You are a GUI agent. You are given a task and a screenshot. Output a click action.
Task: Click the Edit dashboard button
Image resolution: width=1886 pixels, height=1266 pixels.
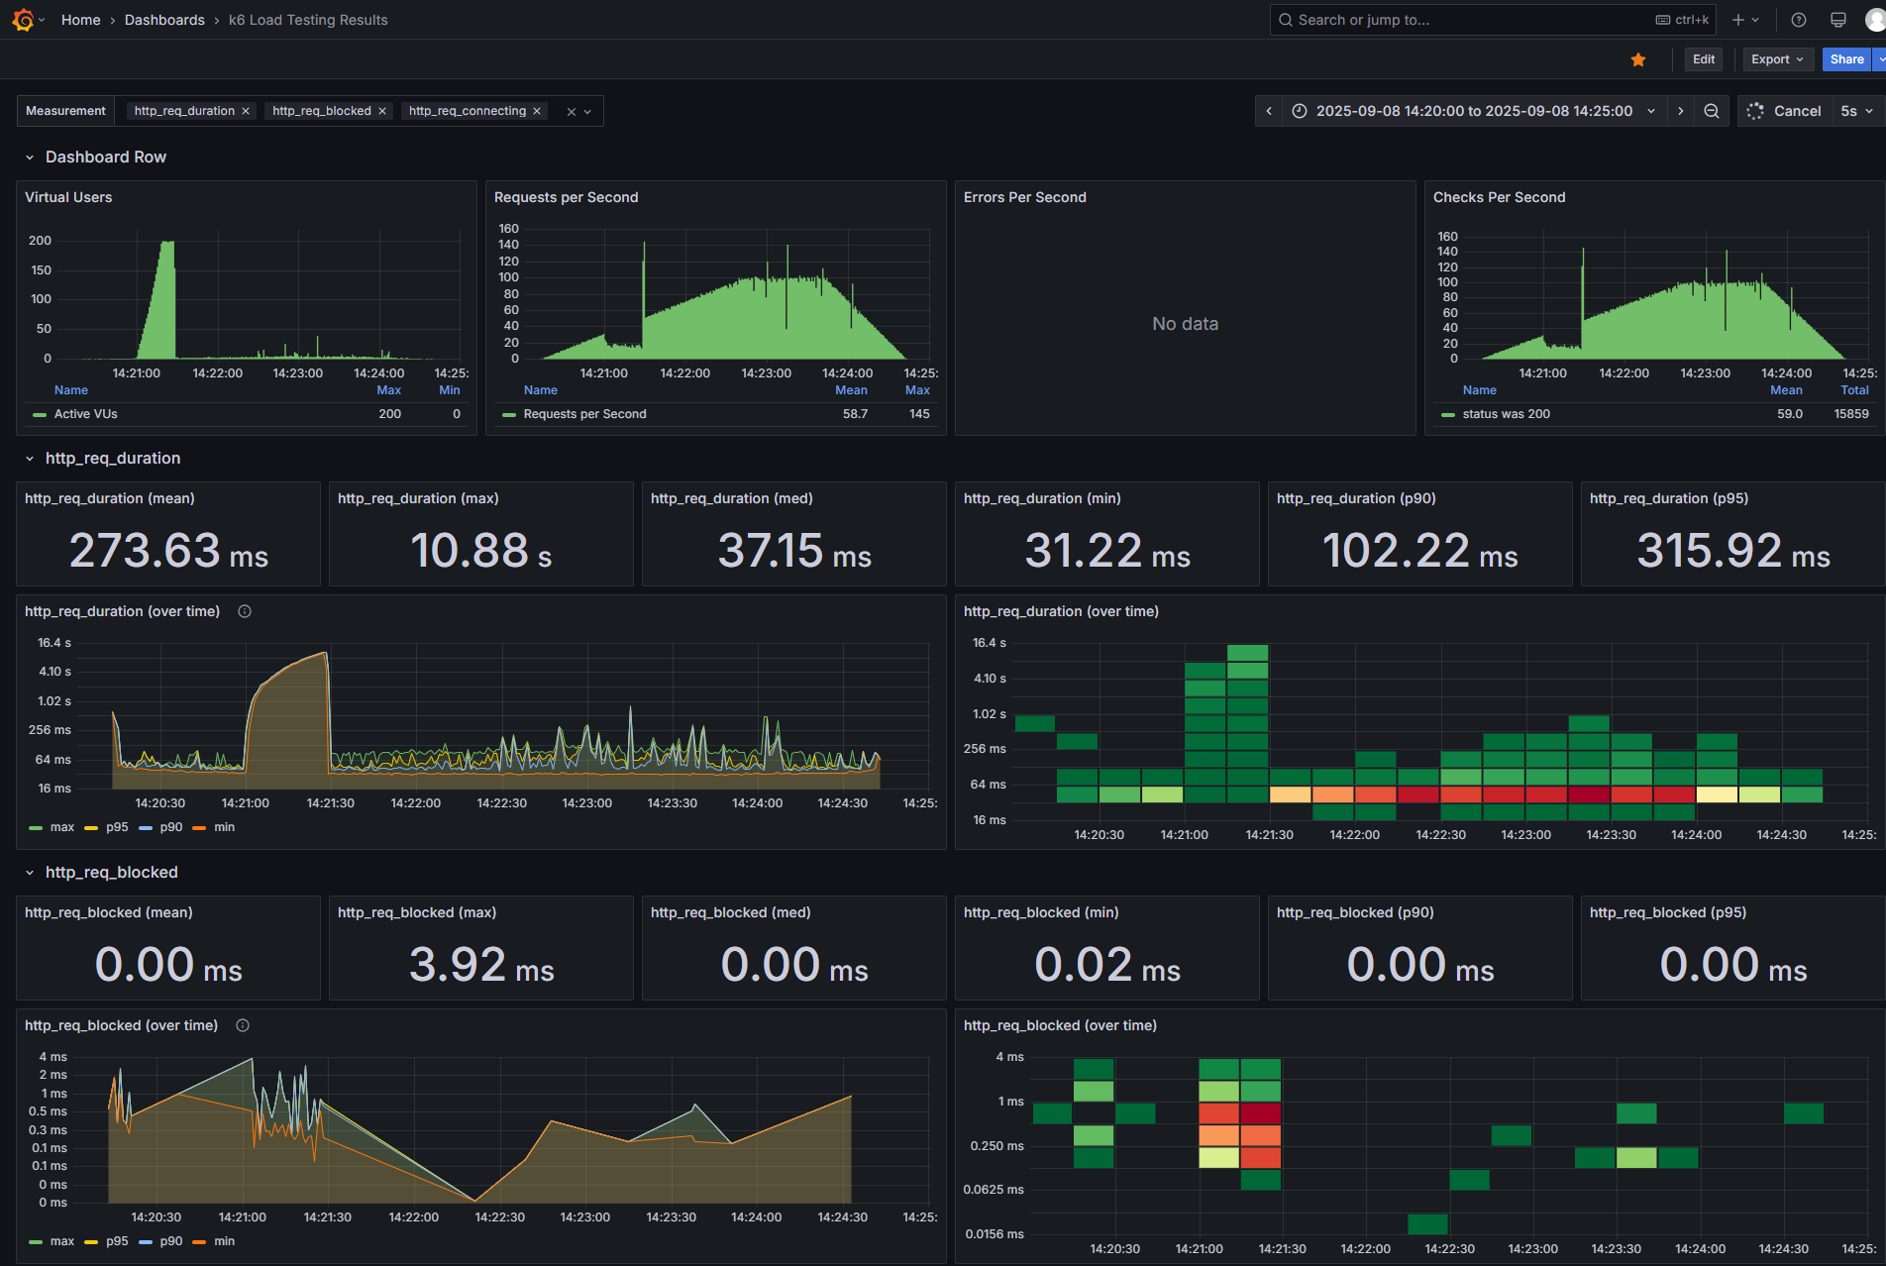[x=1704, y=59]
